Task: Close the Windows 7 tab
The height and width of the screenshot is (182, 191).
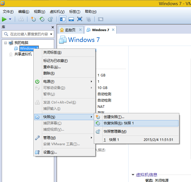Action: point(113,30)
